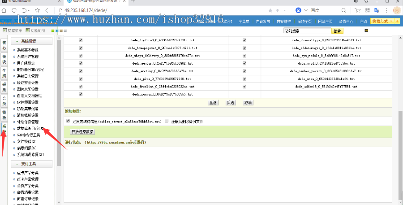
Task: Open 会员中心 in top navigation
Action: point(346,22)
